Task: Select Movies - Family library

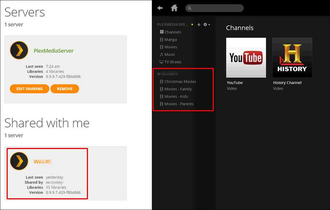Action: (178, 89)
